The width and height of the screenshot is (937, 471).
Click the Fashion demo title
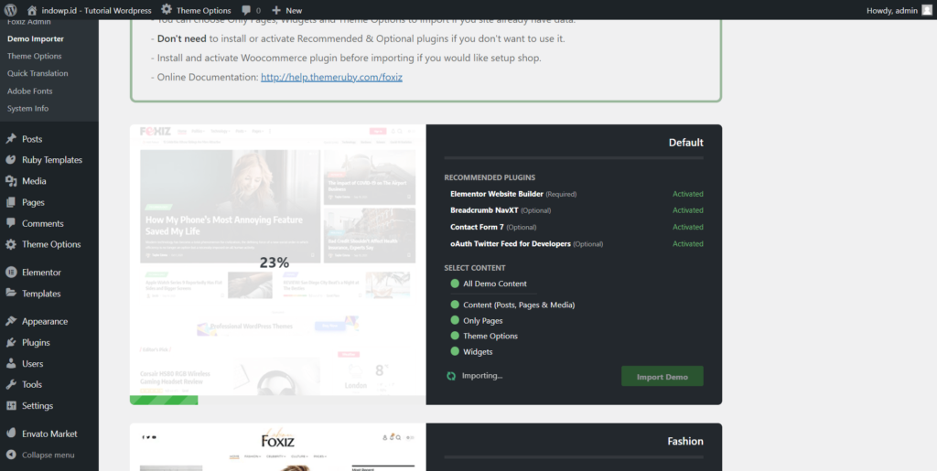tap(685, 441)
